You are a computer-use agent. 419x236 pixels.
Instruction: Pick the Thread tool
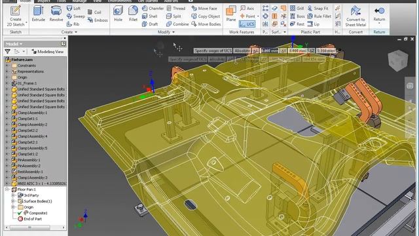point(176,9)
